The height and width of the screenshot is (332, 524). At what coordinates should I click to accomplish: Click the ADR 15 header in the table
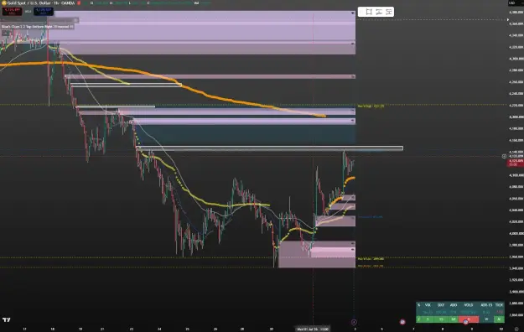(x=486, y=305)
